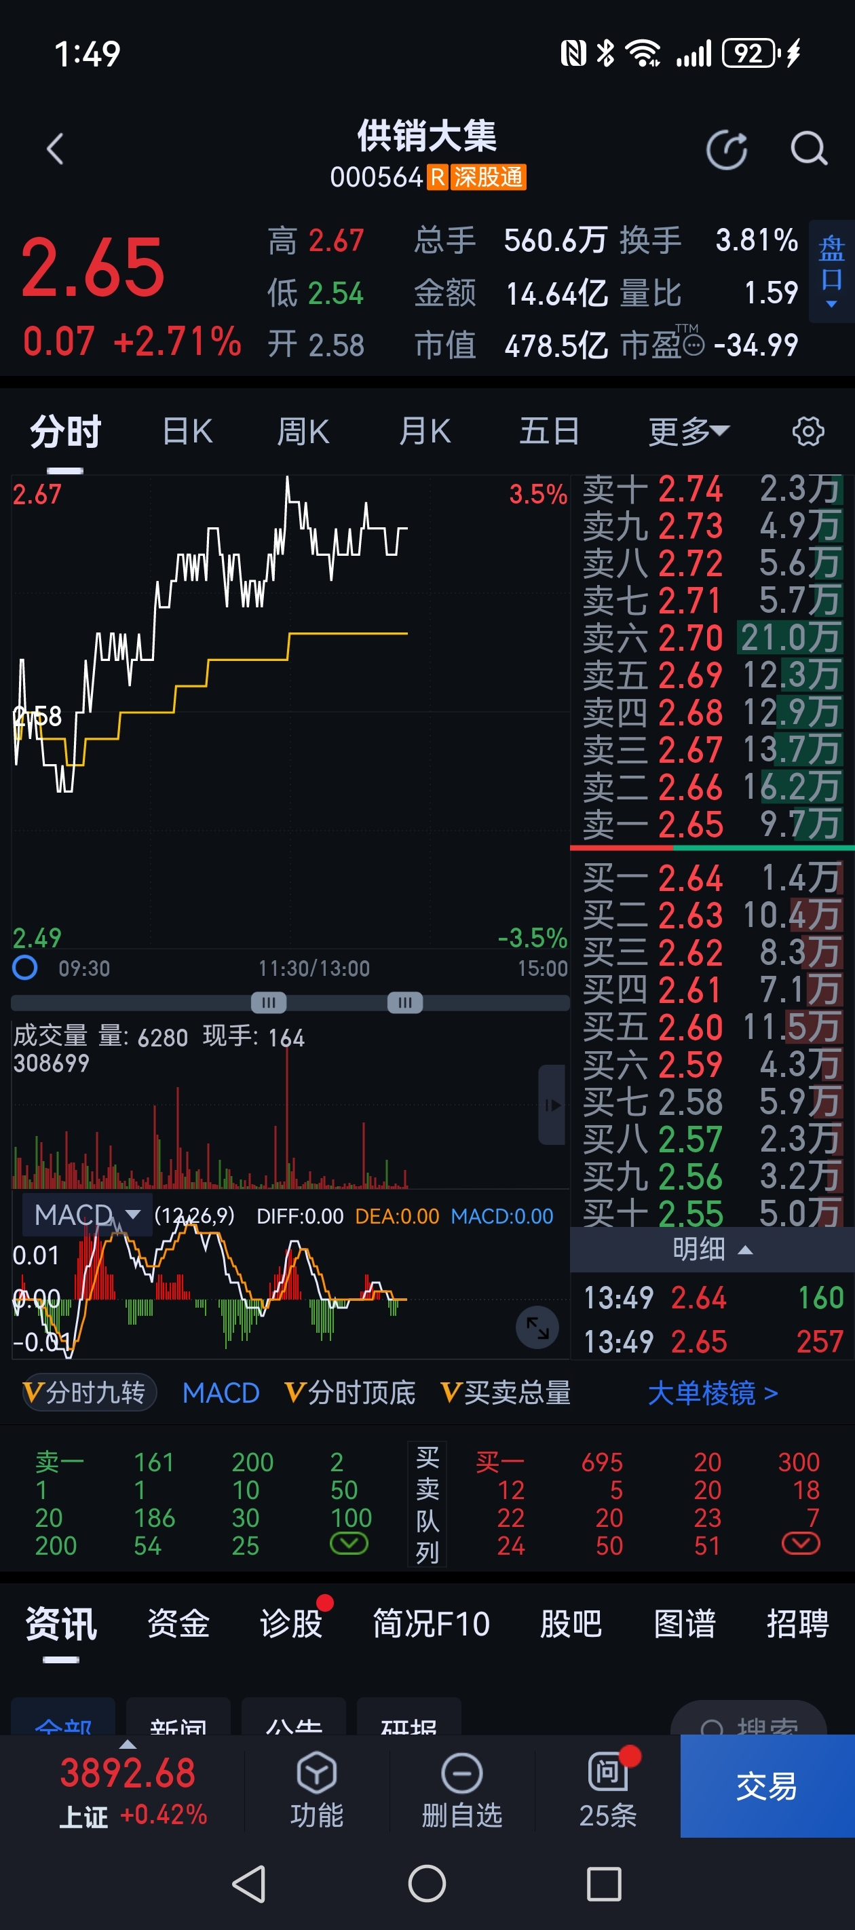
Task: Tap the current price 2.65
Action: tap(92, 267)
